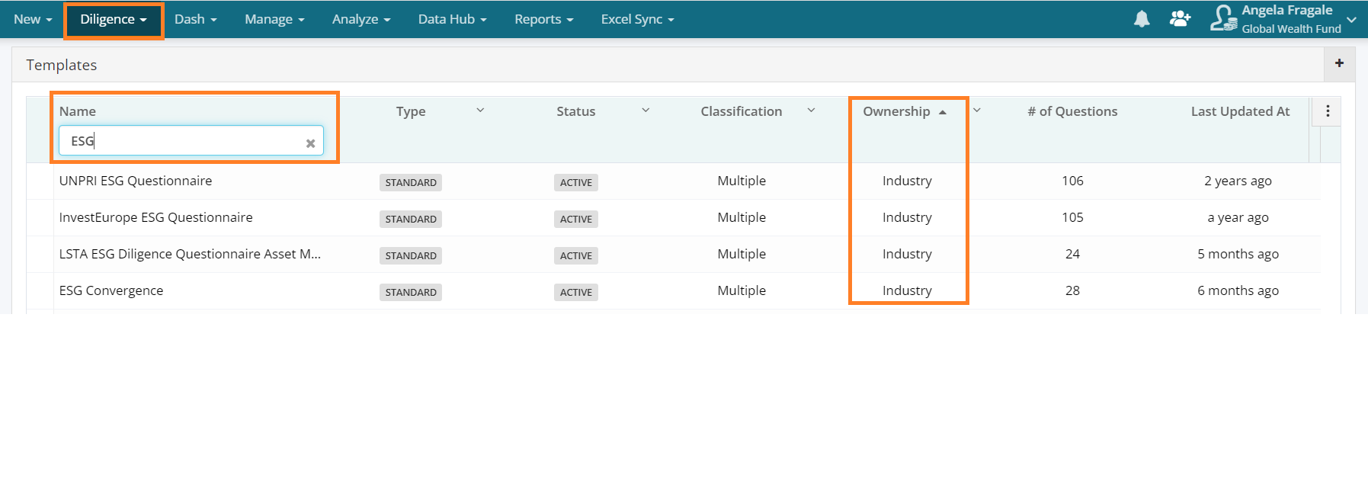Click the Status column header label

pos(575,111)
